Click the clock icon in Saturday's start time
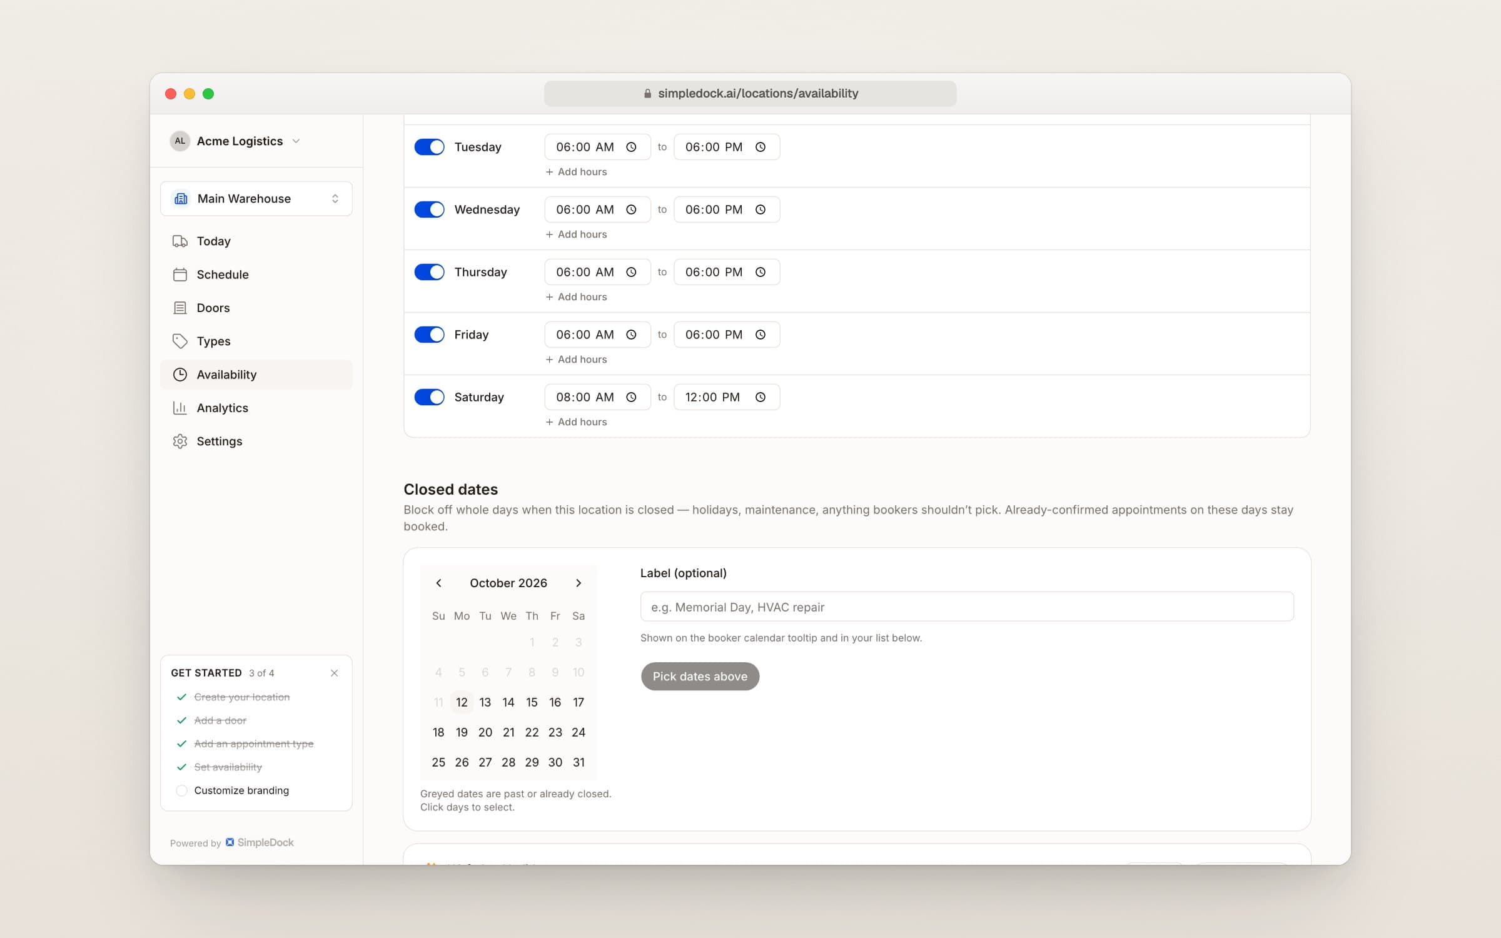This screenshot has width=1501, height=938. [x=631, y=397]
